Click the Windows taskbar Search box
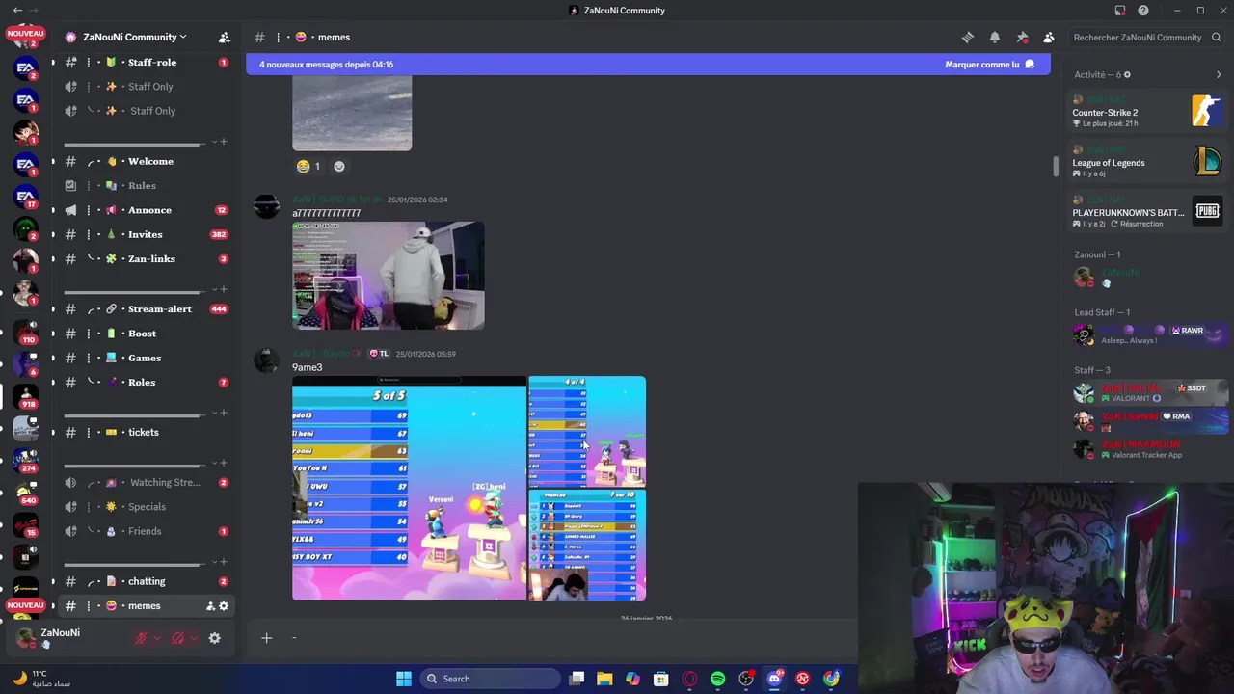Viewport: 1234px width, 694px height. tap(490, 679)
